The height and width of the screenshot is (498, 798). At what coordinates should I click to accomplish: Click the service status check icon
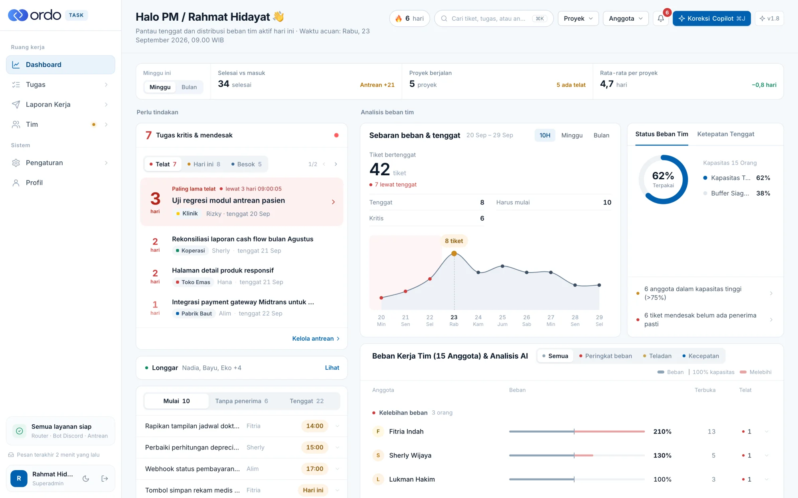click(x=19, y=431)
